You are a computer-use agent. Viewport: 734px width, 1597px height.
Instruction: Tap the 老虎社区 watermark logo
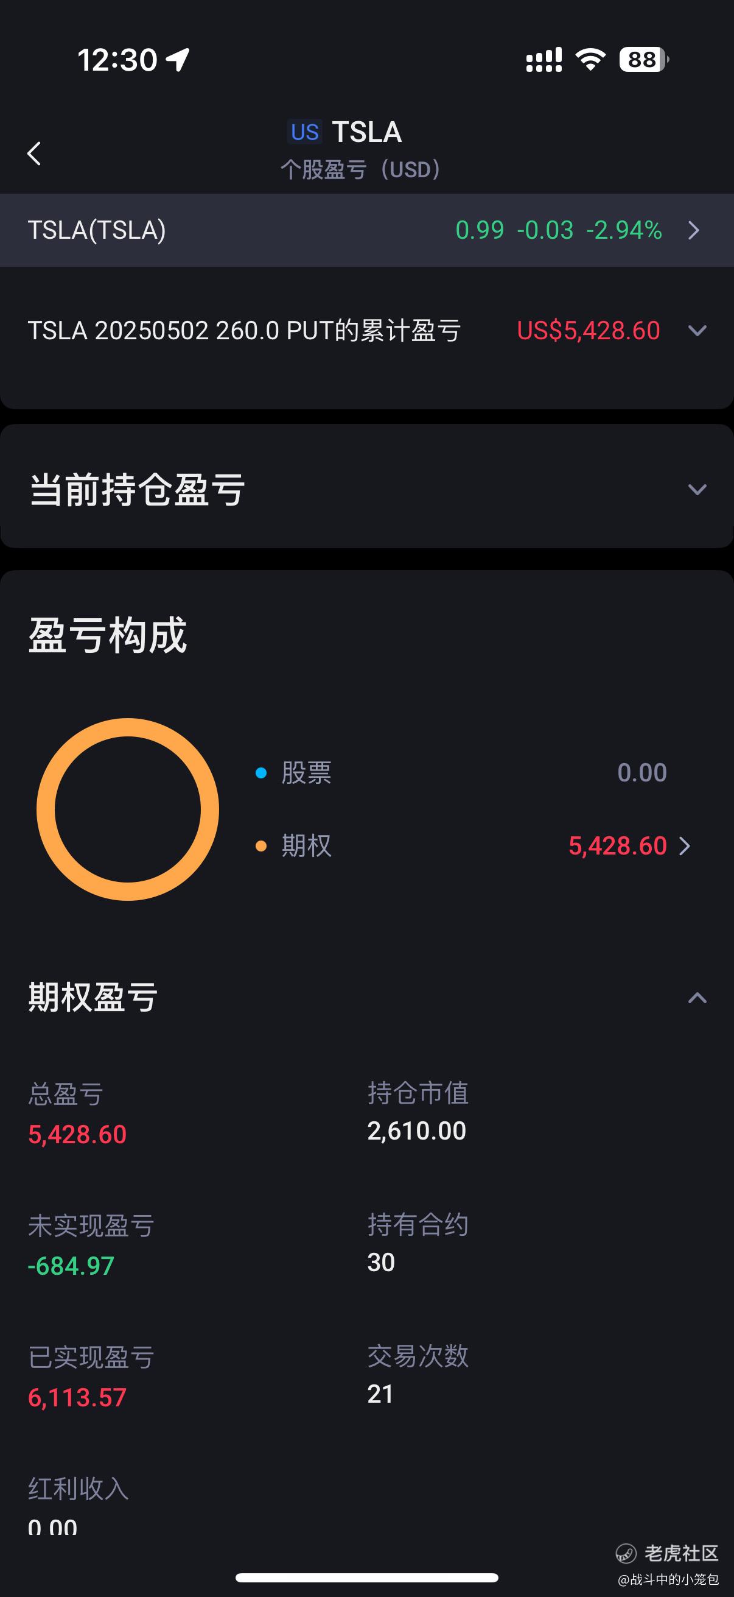pos(667,1554)
